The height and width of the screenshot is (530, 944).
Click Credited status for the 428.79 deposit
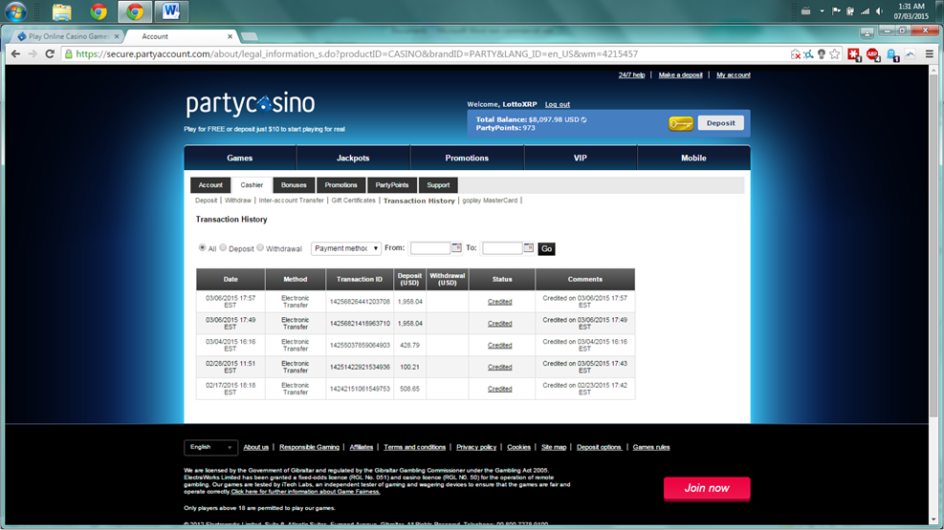[499, 346]
